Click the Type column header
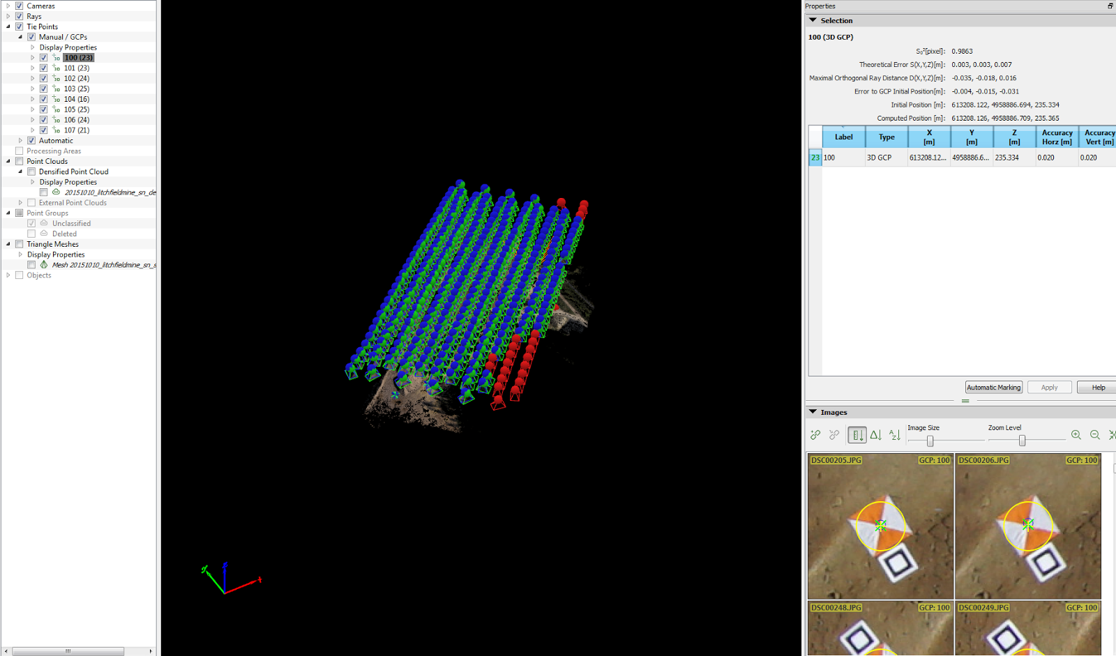The width and height of the screenshot is (1116, 656). pyautogui.click(x=887, y=137)
